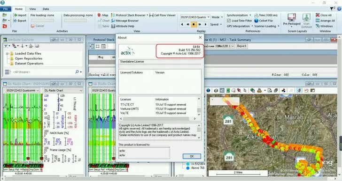Click the red close-file icon in File group
The height and width of the screenshot is (181, 342).
click(x=5, y=26)
